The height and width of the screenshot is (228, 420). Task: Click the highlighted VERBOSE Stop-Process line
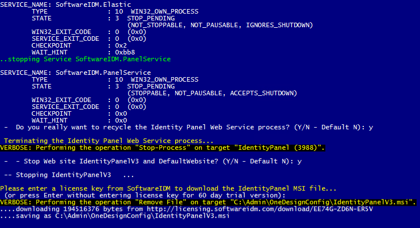(163, 148)
